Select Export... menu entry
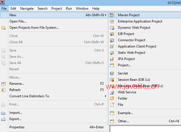Screen dimensions: 181x132 pyautogui.click(x=54, y=119)
